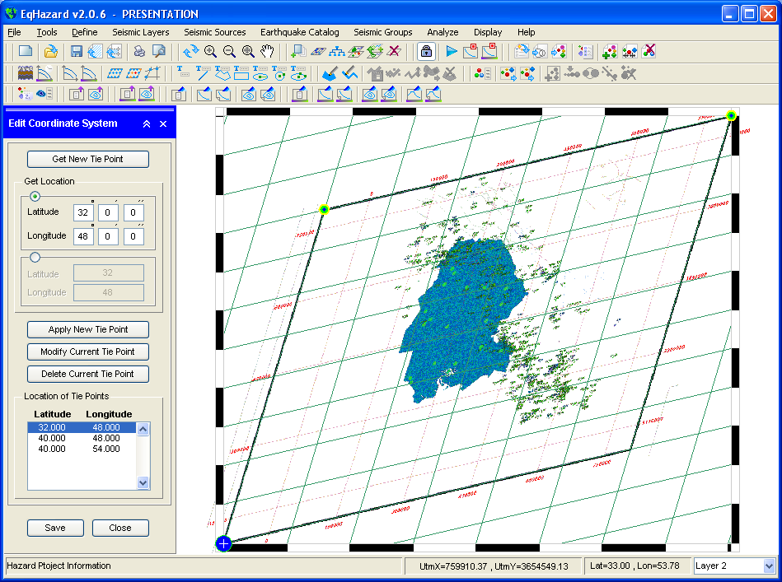Viewport: 782px width, 582px height.
Task: Click the Refresh arrows icon
Action: 190,51
